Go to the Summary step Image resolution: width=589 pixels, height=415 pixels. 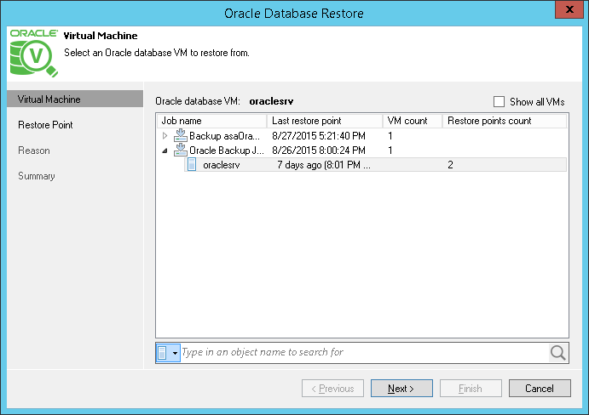[x=37, y=176]
